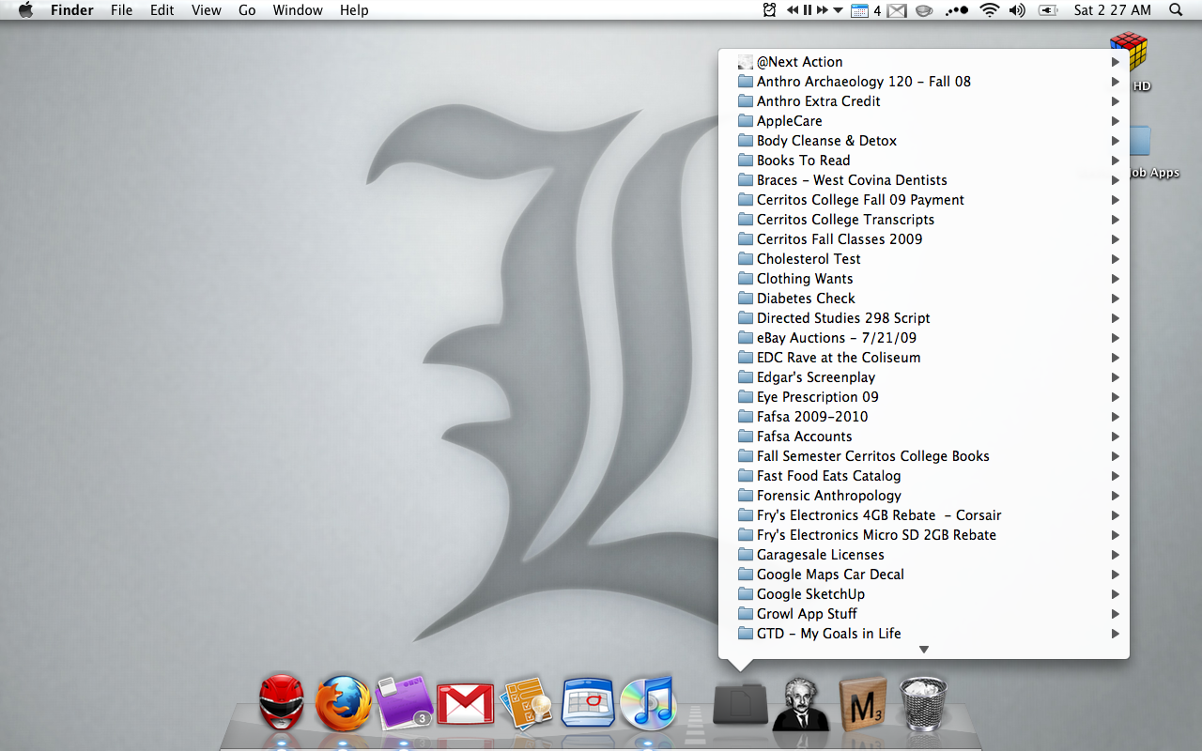Click the three-dots status menu bar icon

tap(956, 10)
